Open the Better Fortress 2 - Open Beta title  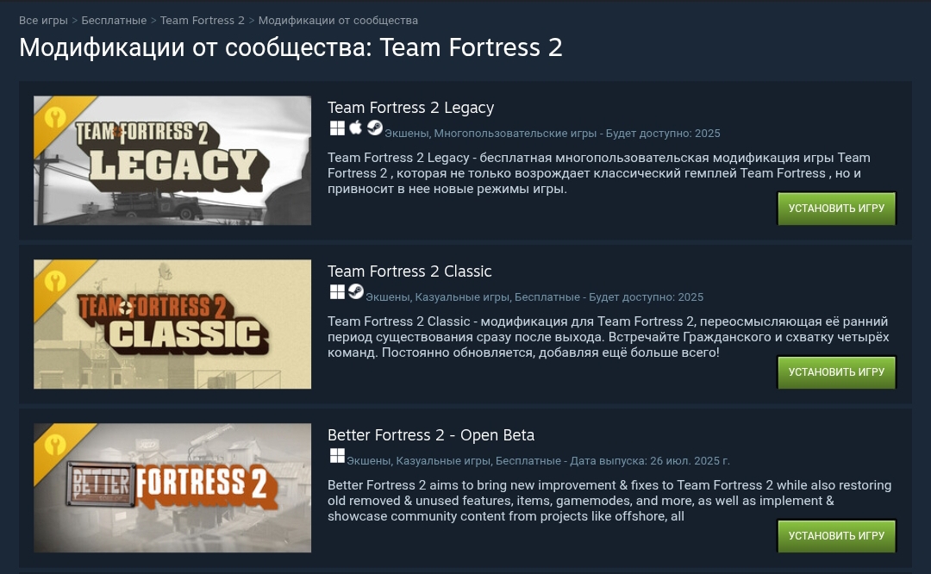coord(431,435)
